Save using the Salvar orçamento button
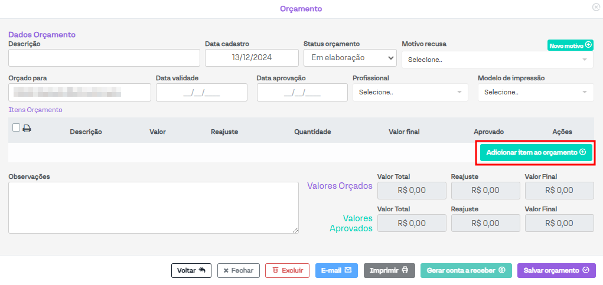Screen dimensions: 603x285 tap(556, 270)
